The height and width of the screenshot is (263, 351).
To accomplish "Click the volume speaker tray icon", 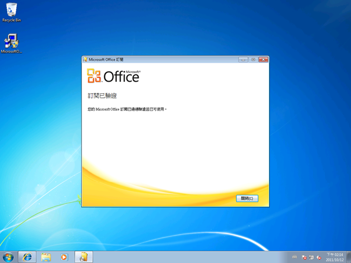I will pos(319,257).
